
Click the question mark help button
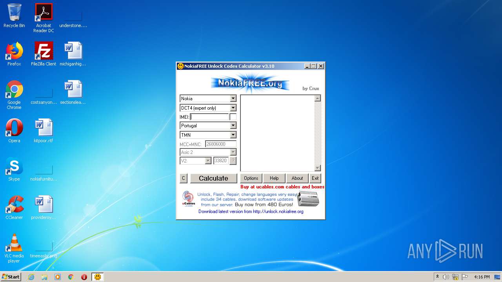233,161
